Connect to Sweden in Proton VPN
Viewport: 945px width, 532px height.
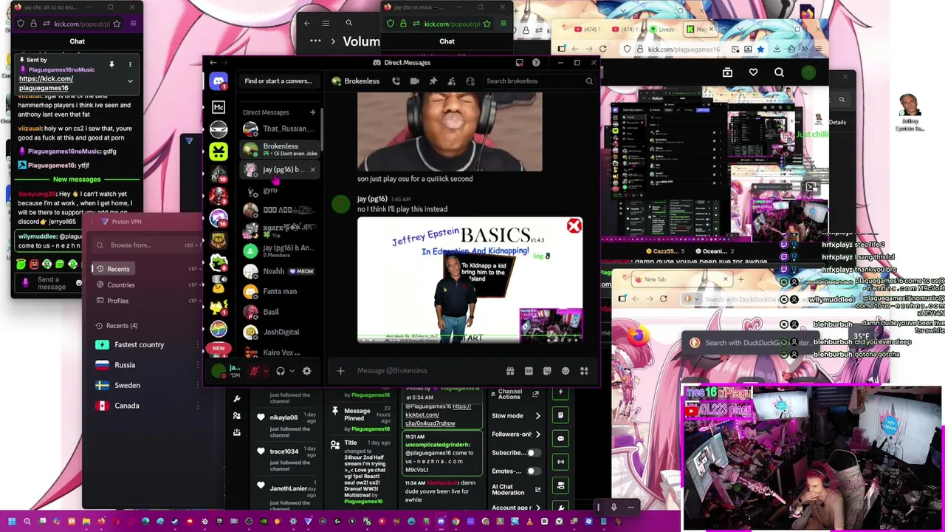tap(127, 386)
